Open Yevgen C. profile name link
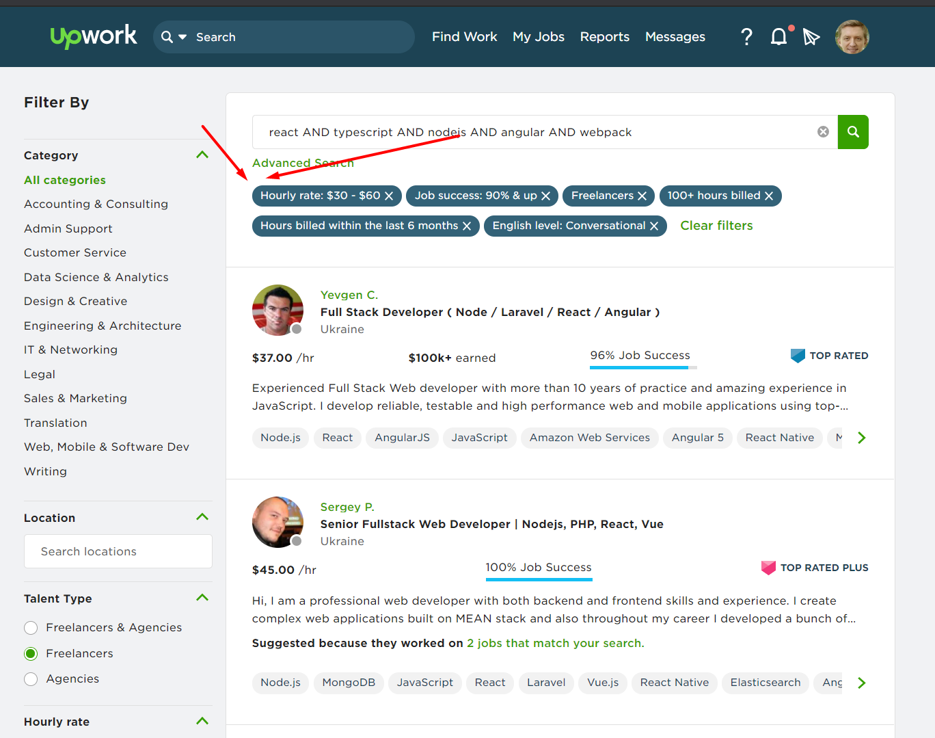This screenshot has height=738, width=935. 349,295
